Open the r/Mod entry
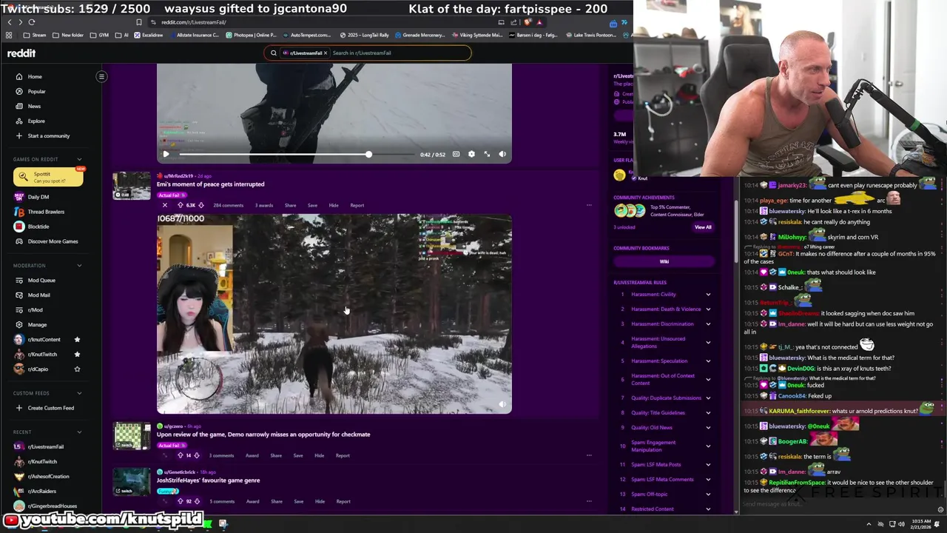 pos(36,310)
